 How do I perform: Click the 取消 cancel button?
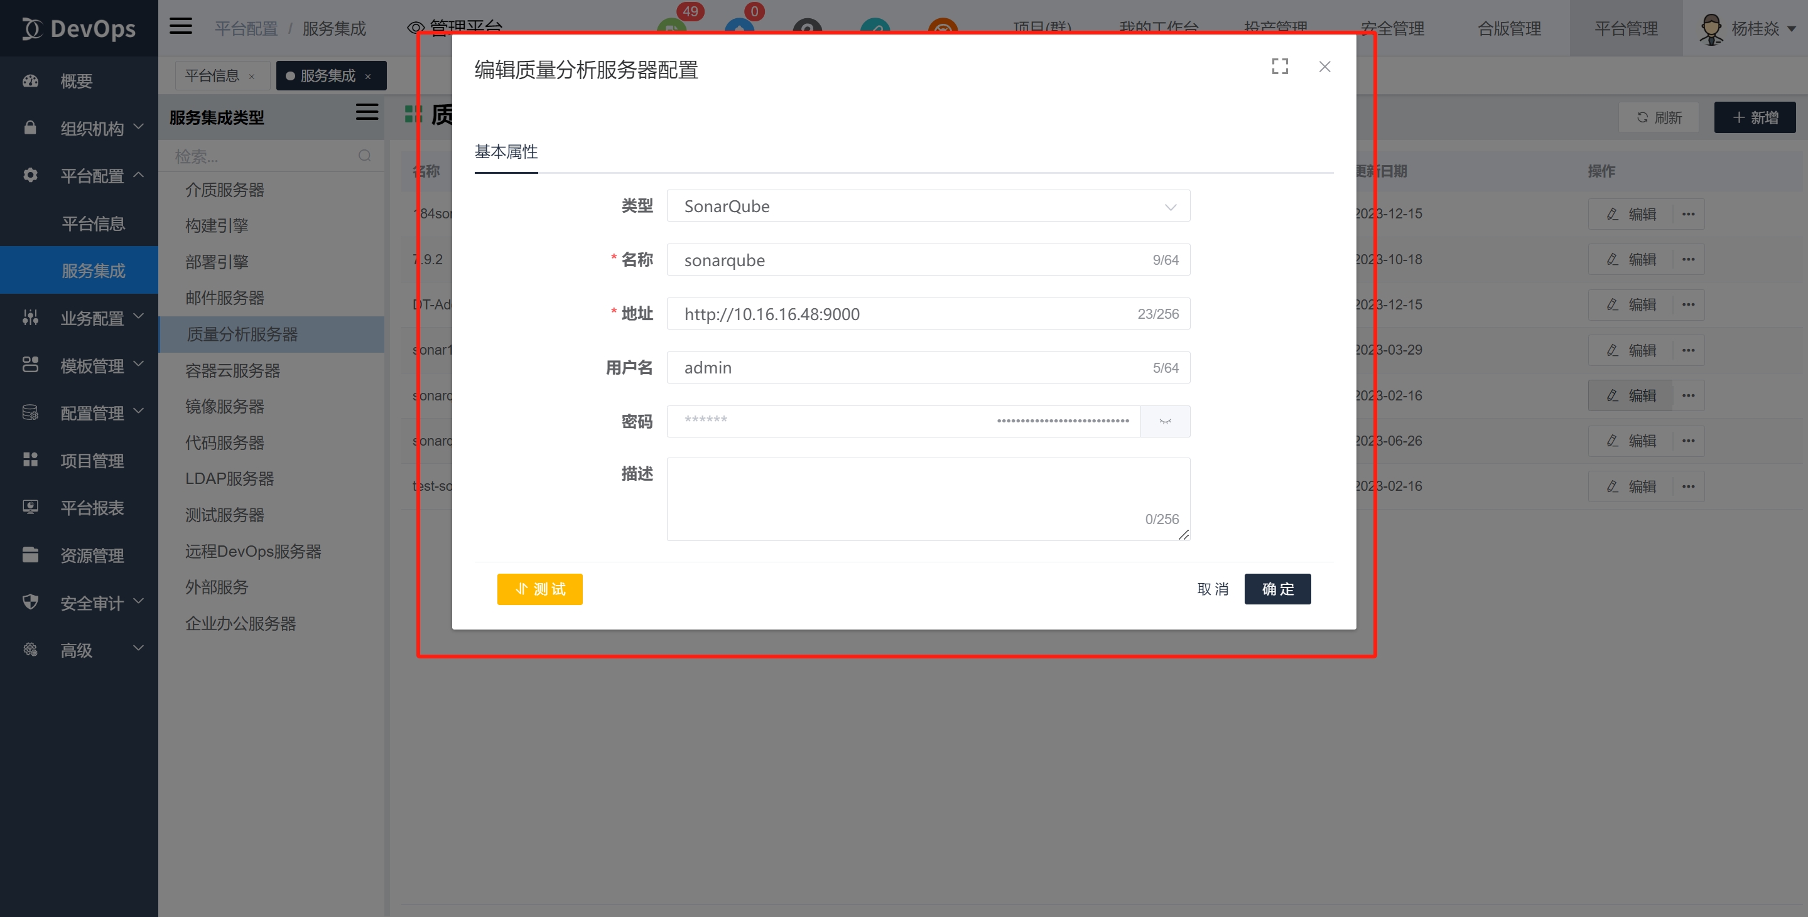pyautogui.click(x=1212, y=589)
